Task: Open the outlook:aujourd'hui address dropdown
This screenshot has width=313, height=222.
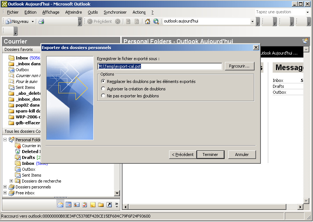Action: point(252,21)
